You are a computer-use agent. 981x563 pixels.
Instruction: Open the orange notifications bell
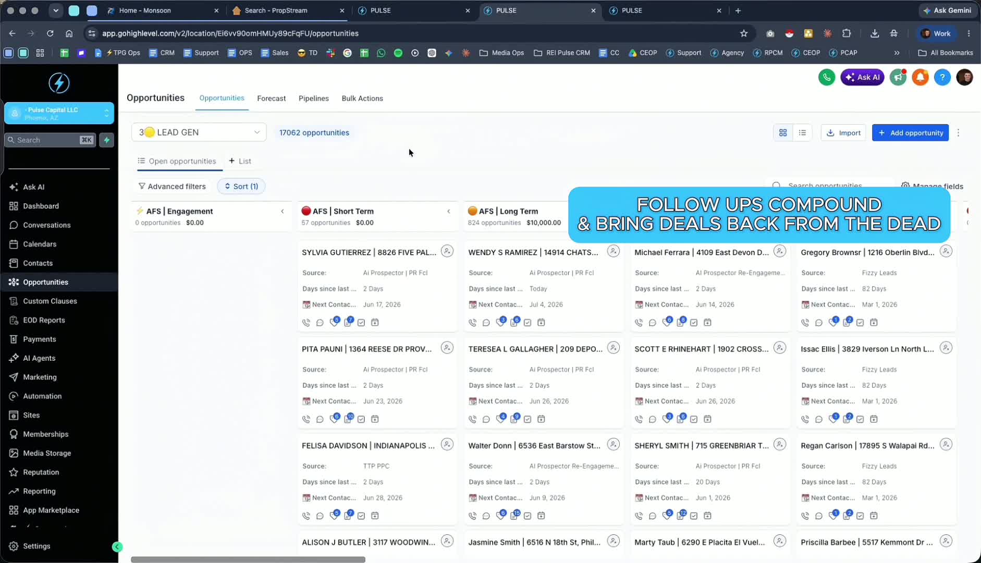point(920,77)
